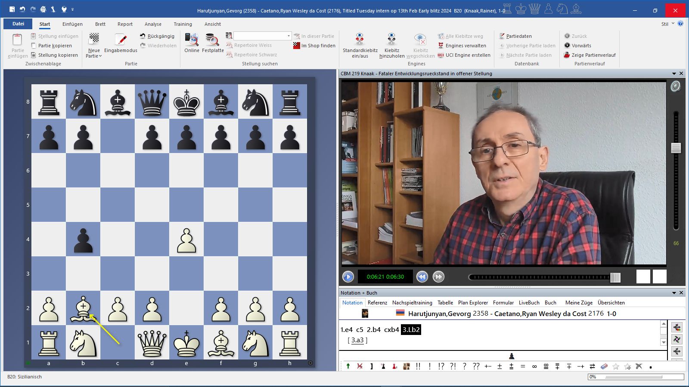Click the Standardkiebitz ein/aus engine icon

(x=360, y=40)
